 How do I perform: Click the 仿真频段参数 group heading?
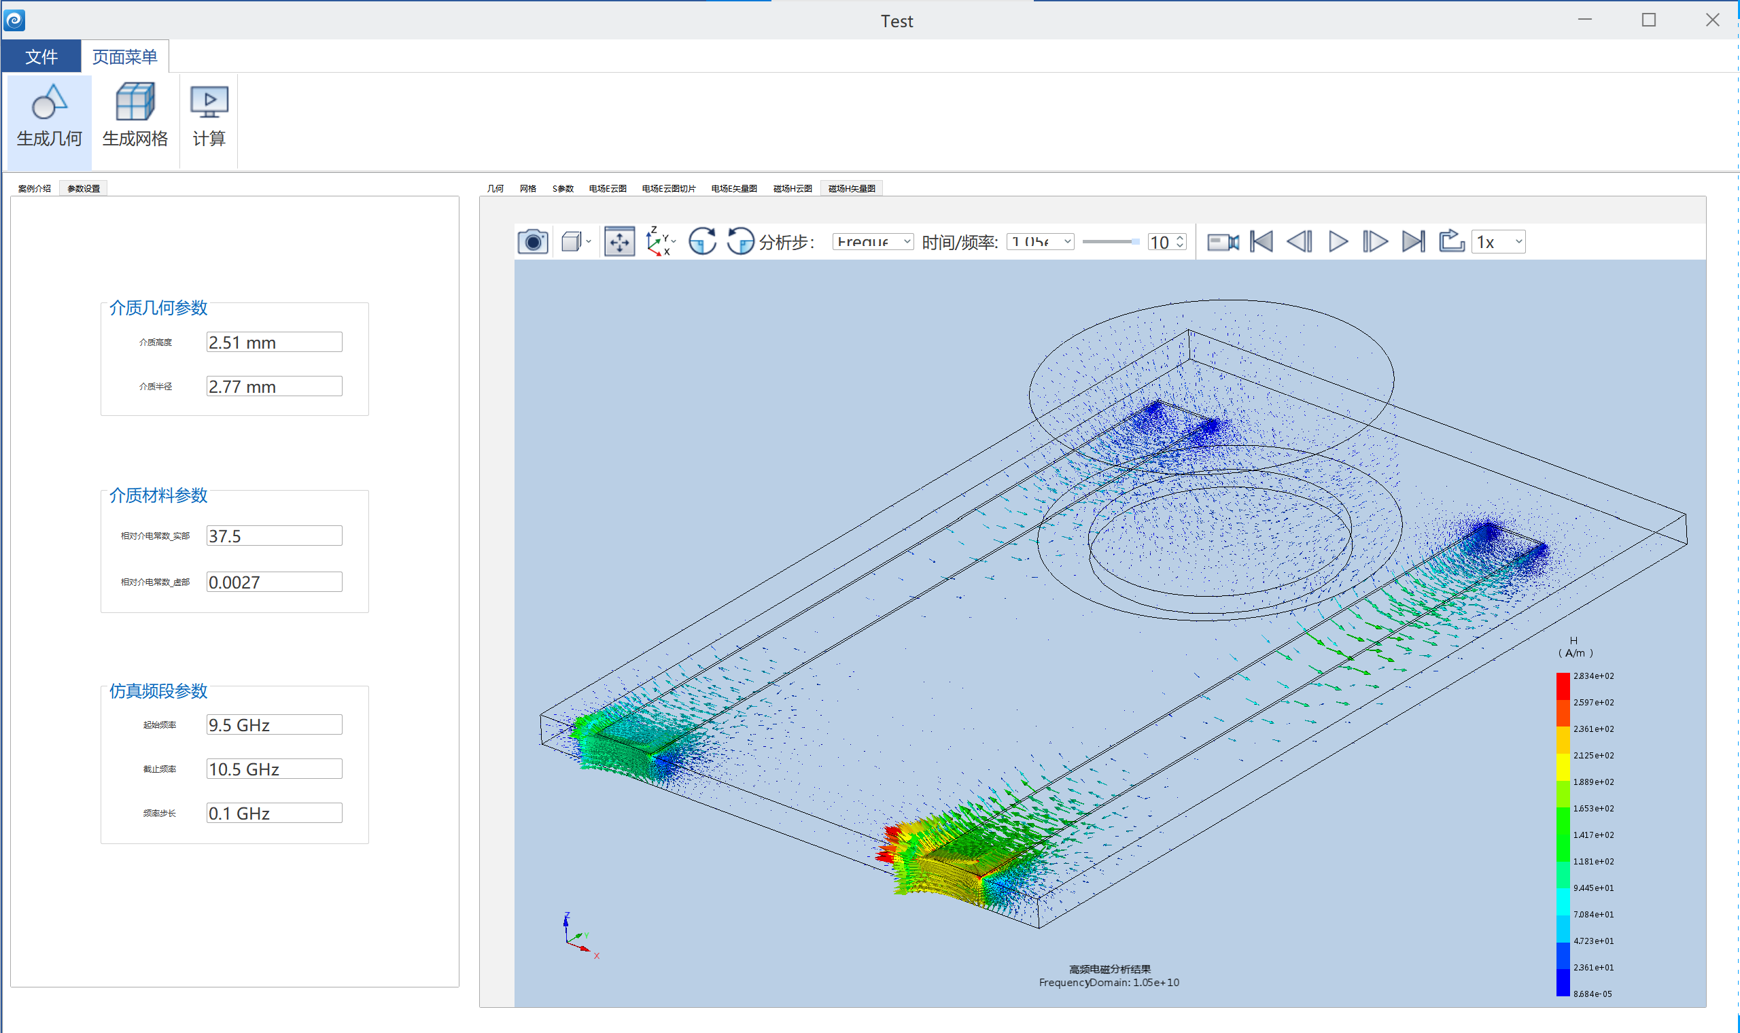tap(158, 691)
